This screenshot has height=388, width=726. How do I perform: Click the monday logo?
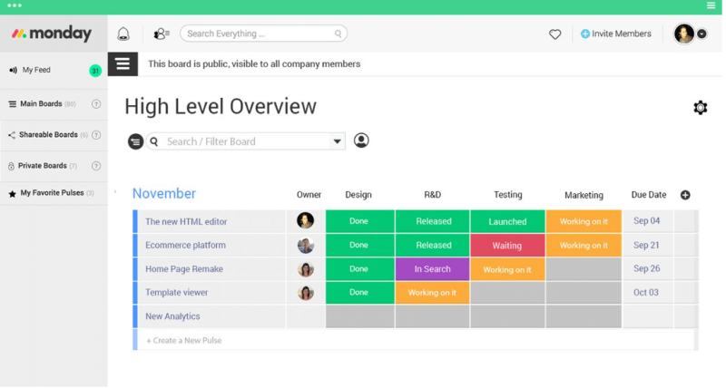click(52, 34)
